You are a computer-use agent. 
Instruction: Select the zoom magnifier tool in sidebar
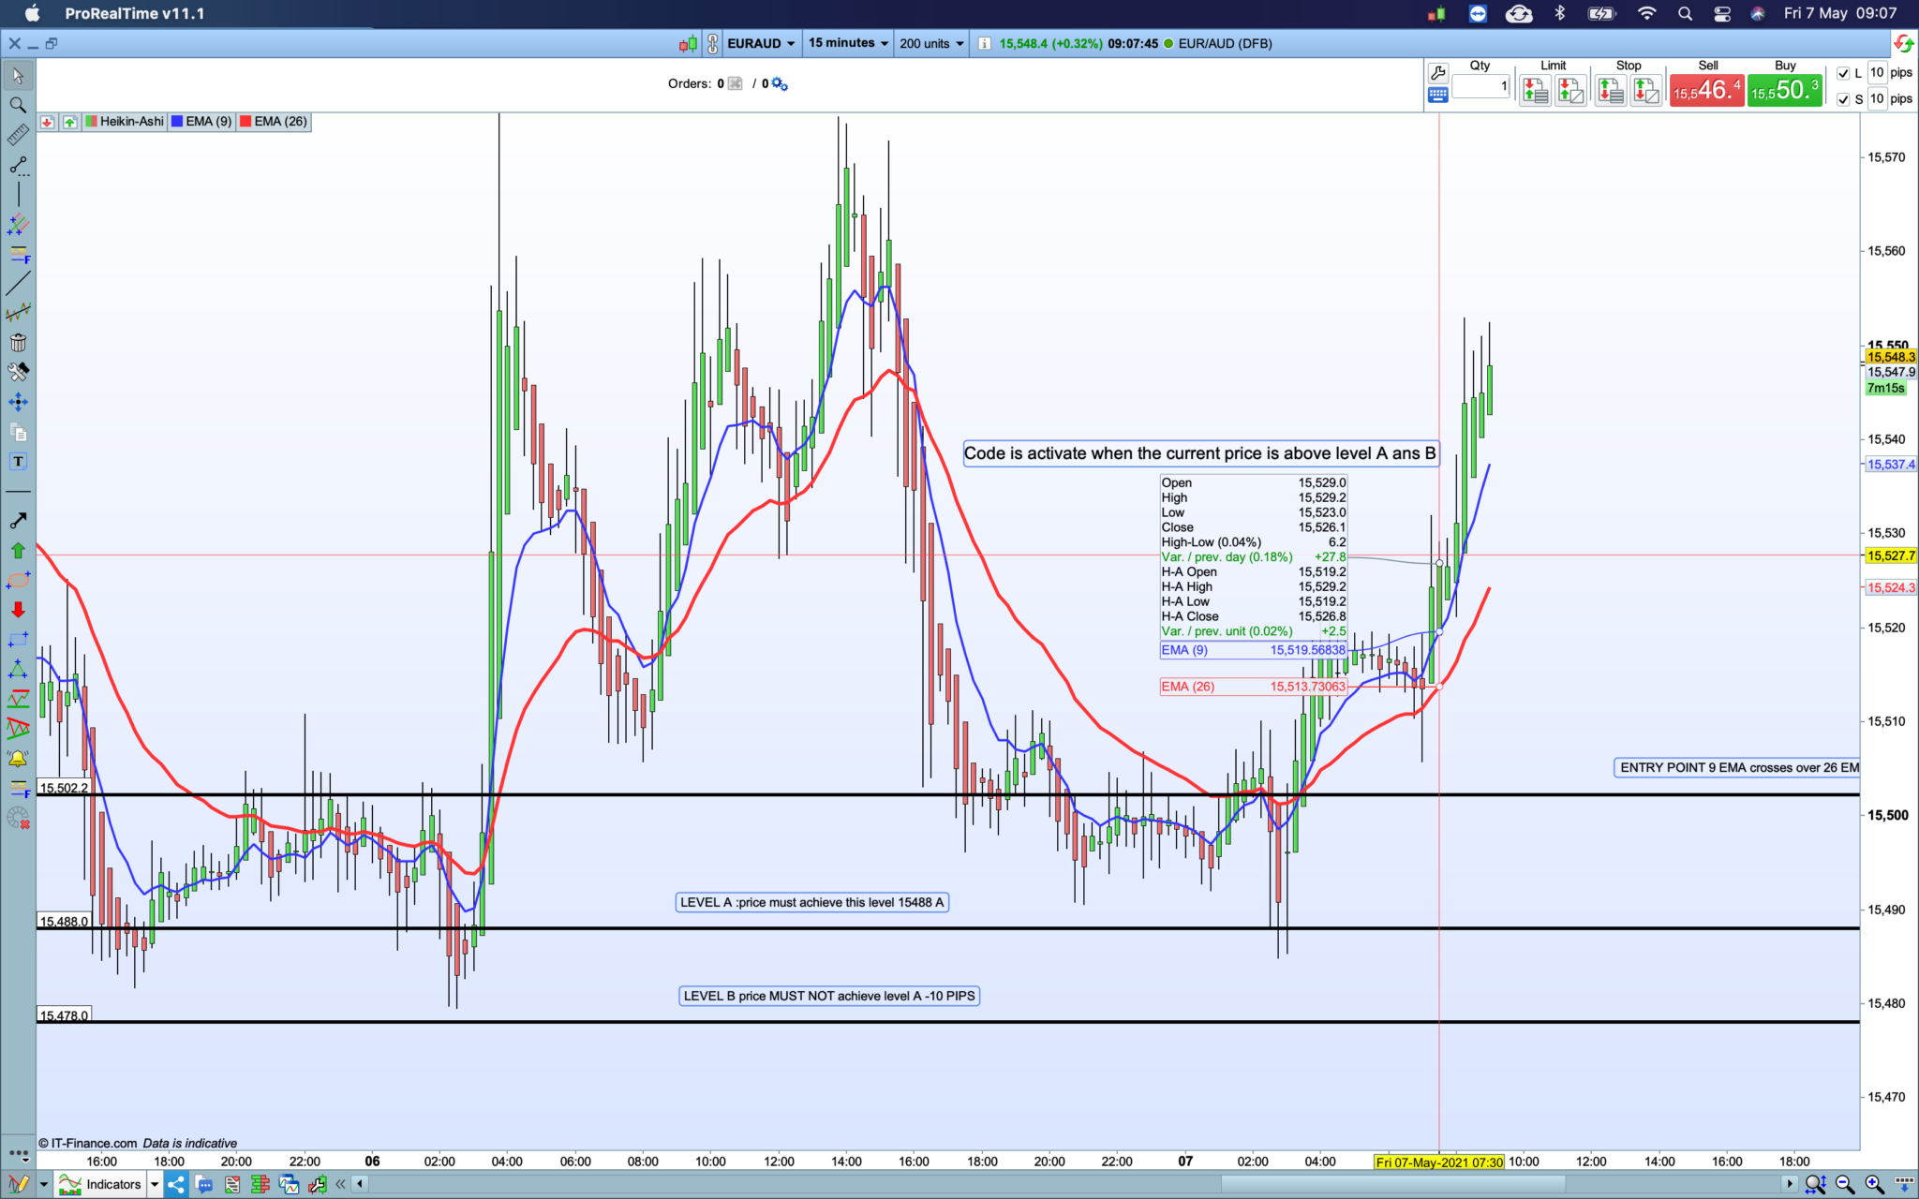[18, 105]
